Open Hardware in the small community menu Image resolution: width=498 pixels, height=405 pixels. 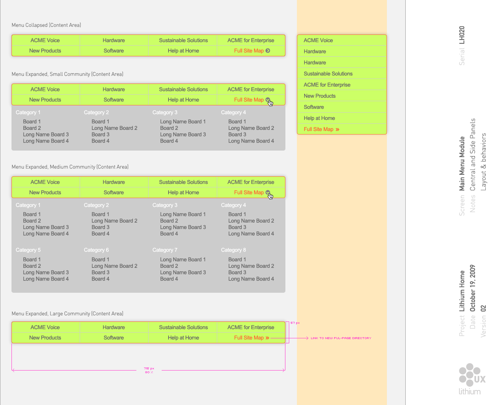(x=114, y=89)
